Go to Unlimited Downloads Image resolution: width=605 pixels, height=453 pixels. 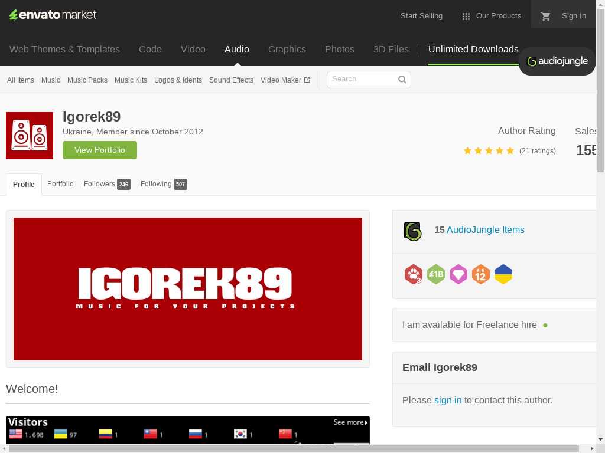473,50
